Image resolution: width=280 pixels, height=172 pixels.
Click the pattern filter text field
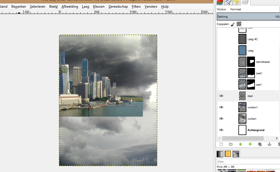248,161
